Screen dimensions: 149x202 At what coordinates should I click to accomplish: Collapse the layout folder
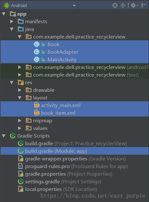coord(20,98)
